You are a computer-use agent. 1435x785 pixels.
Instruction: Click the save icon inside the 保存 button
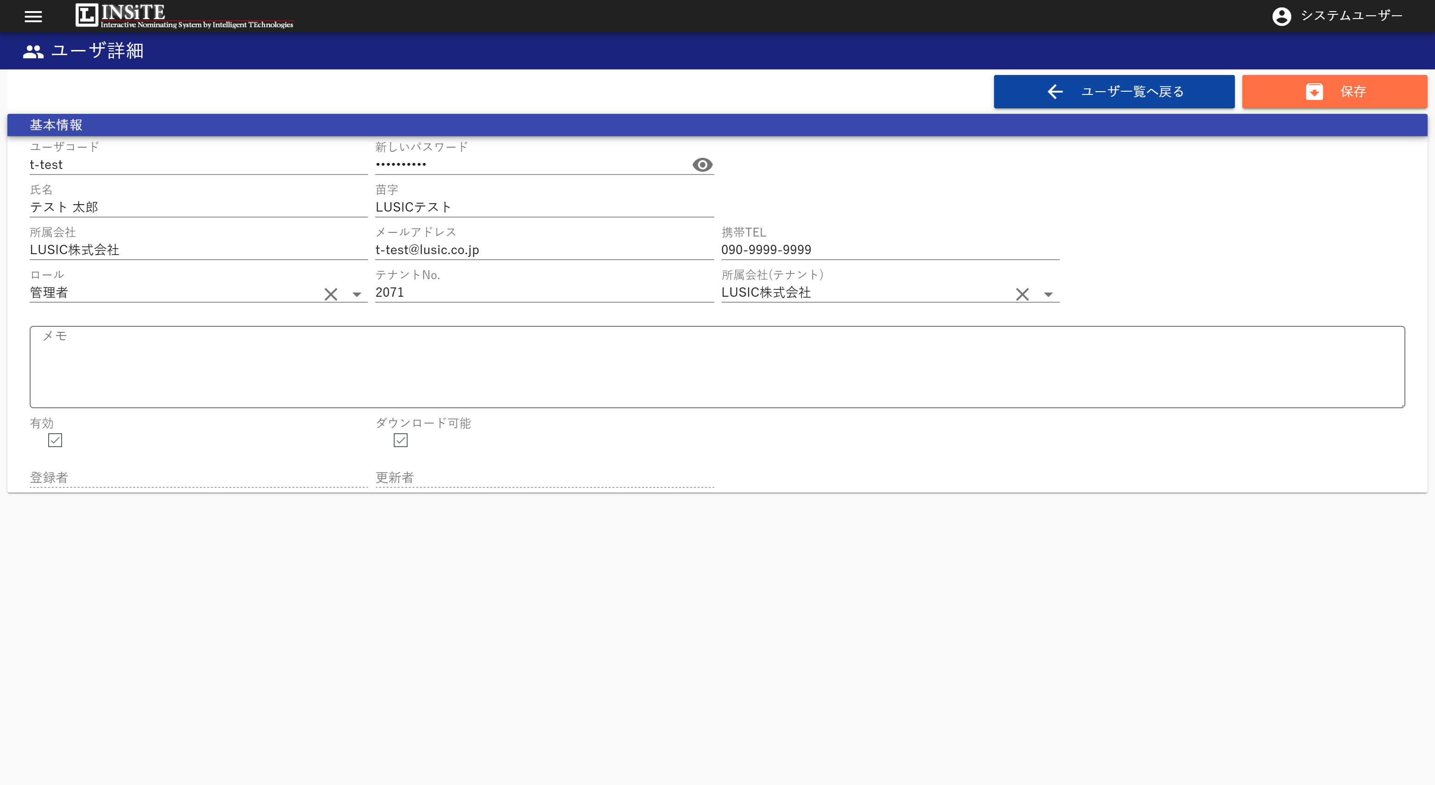coord(1315,91)
